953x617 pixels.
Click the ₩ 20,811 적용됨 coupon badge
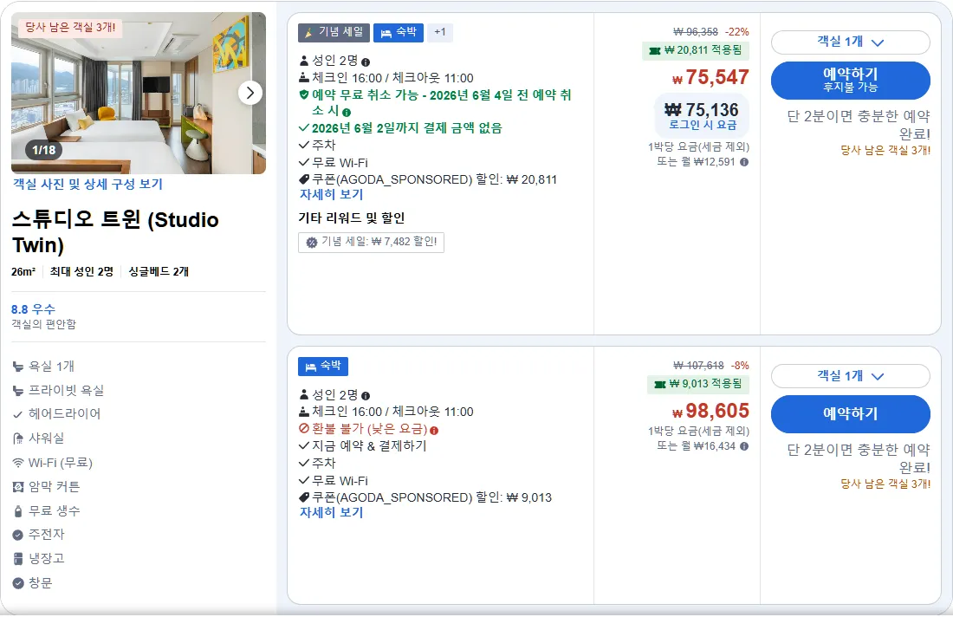pyautogui.click(x=696, y=50)
